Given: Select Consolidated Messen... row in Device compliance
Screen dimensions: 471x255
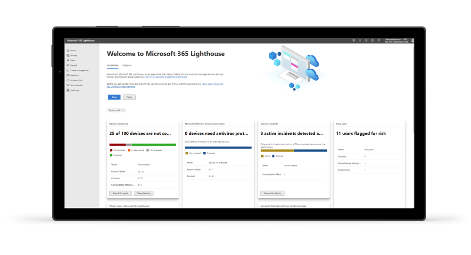Looking at the screenshot, I should (x=143, y=185).
